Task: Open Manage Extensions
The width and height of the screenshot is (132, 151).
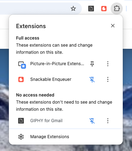Action: click(66, 137)
